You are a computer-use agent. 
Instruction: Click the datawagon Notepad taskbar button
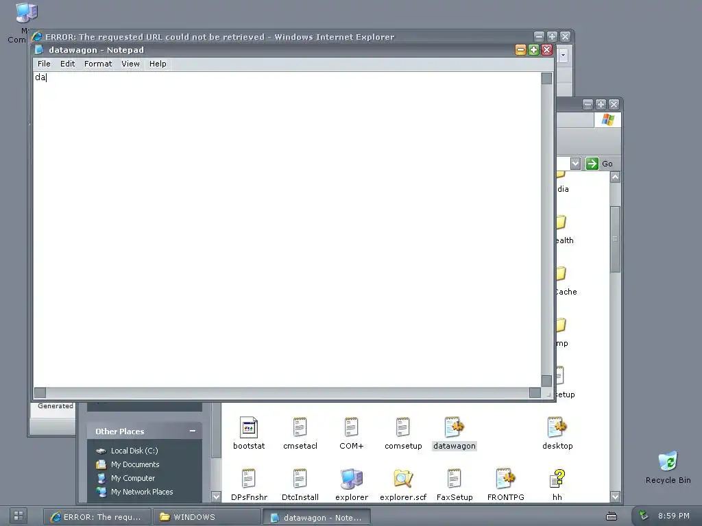click(316, 518)
